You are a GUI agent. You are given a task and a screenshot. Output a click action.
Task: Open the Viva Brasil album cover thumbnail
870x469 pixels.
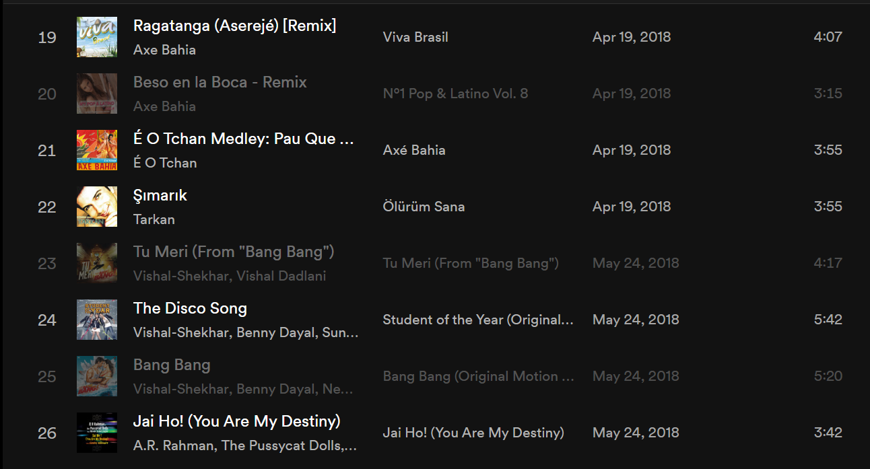[x=97, y=37]
